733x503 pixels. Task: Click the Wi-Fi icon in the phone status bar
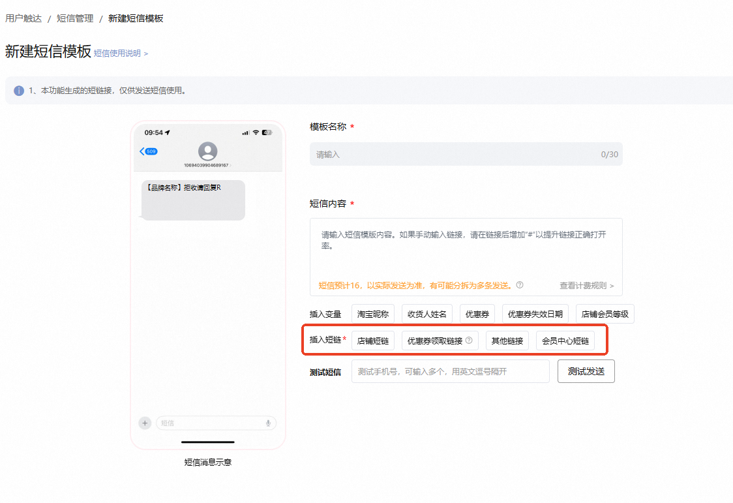256,132
